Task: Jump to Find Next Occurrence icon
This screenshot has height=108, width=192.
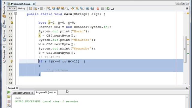Action: click(x=58, y=9)
